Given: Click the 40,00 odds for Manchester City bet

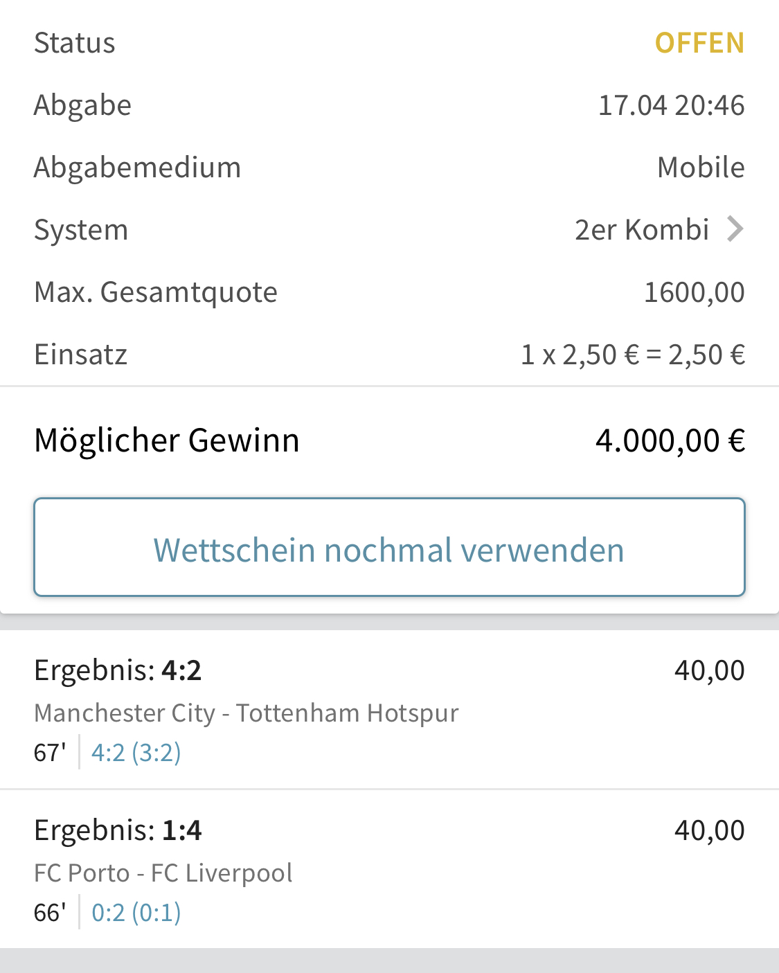Looking at the screenshot, I should pos(709,670).
